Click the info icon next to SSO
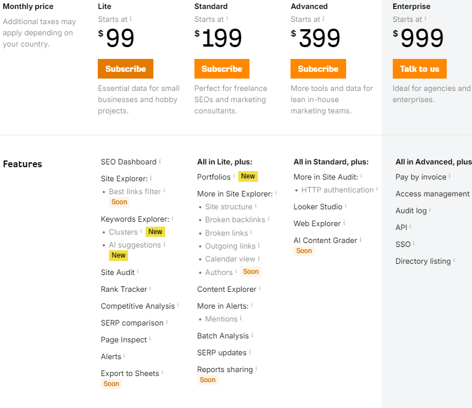This screenshot has width=472, height=408. point(414,244)
